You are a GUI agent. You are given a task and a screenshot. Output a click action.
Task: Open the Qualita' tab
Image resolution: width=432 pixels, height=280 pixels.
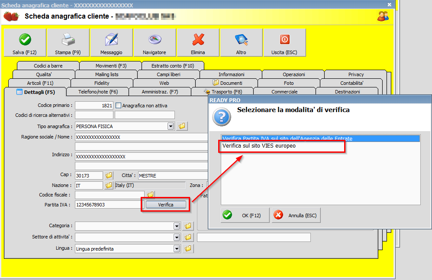pos(44,74)
